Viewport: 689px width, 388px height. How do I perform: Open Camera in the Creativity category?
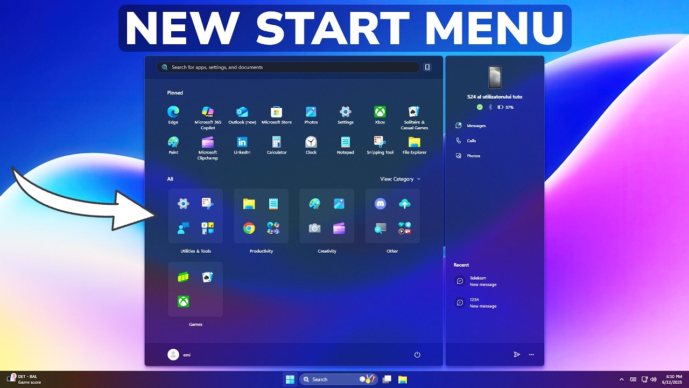point(314,228)
